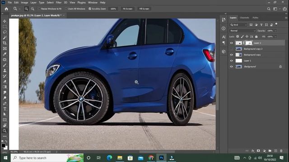
Task: Hide the Background layer
Action: point(232,67)
